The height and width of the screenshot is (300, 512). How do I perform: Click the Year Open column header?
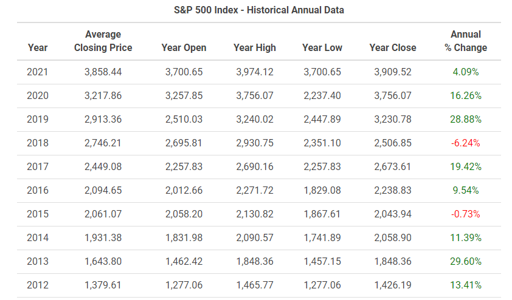[184, 47]
